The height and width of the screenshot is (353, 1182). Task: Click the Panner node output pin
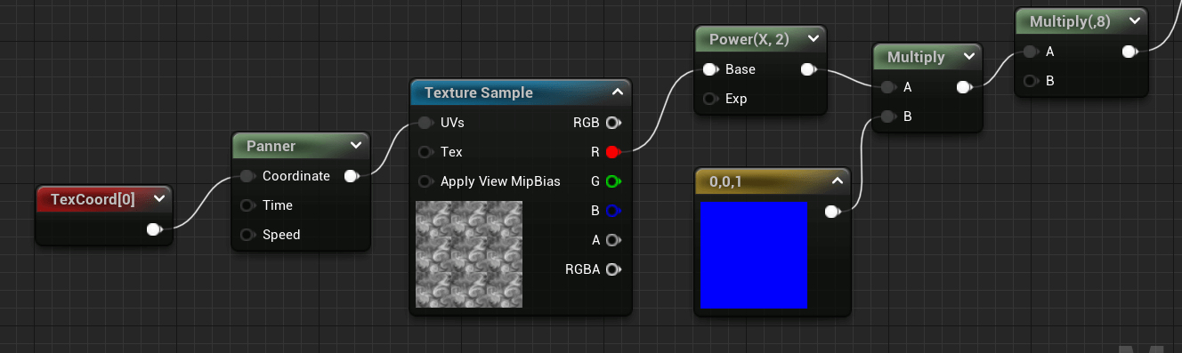tap(352, 176)
